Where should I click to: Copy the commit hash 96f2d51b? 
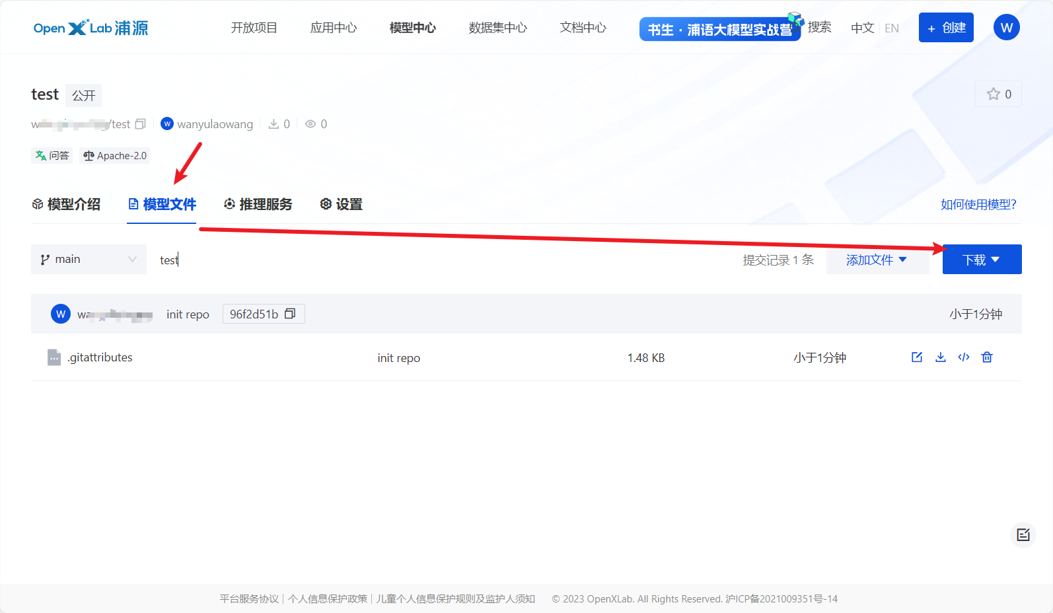[x=290, y=314]
